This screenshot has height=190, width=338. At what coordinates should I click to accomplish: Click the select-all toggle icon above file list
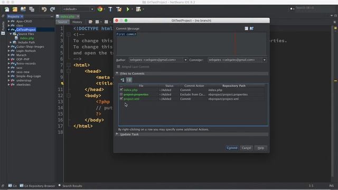[x=123, y=80]
